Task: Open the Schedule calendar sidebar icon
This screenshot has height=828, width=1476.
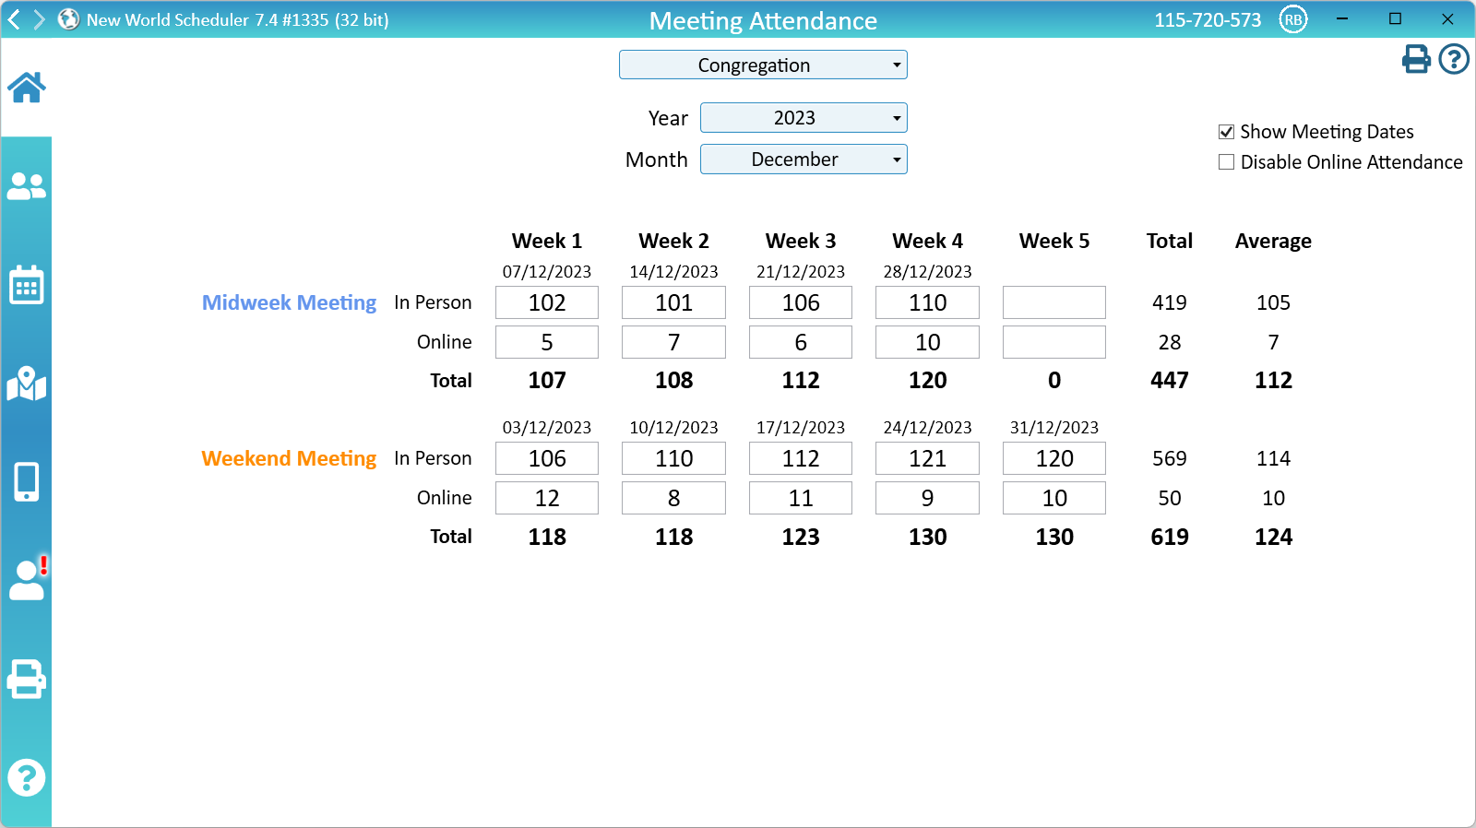Action: click(26, 286)
